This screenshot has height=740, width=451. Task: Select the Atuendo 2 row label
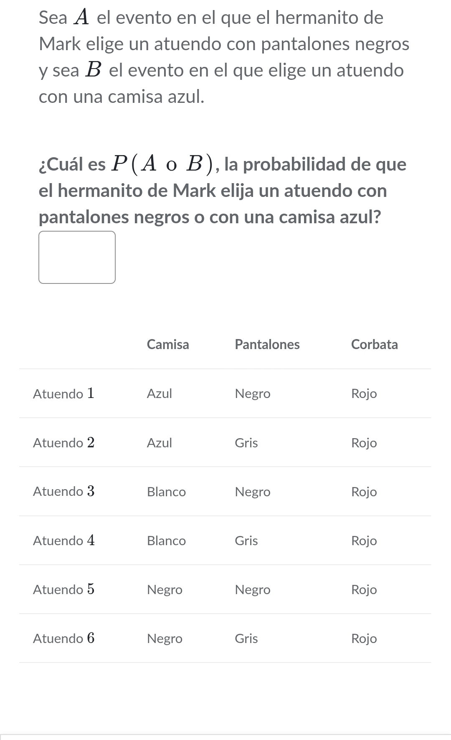64,443
